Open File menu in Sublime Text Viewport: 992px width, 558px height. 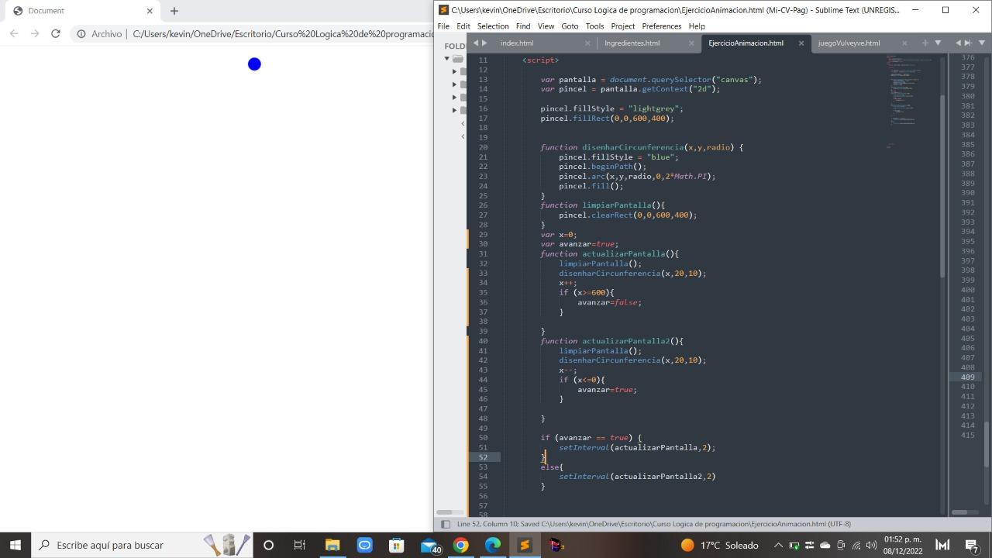[443, 26]
